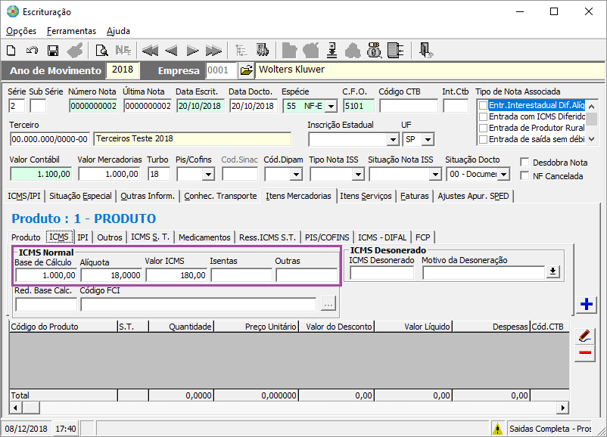Open Motivo da Desoneração selector arrow button
The height and width of the screenshot is (437, 607).
[x=553, y=272]
